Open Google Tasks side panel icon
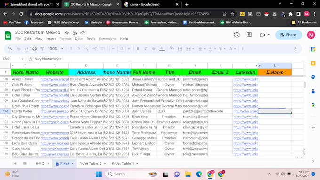Image resolution: width=320 pixels, height=180 pixels. 313,77
